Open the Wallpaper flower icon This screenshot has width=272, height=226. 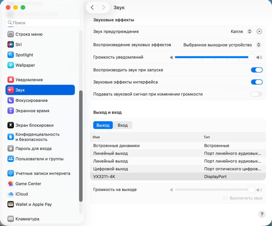11,65
